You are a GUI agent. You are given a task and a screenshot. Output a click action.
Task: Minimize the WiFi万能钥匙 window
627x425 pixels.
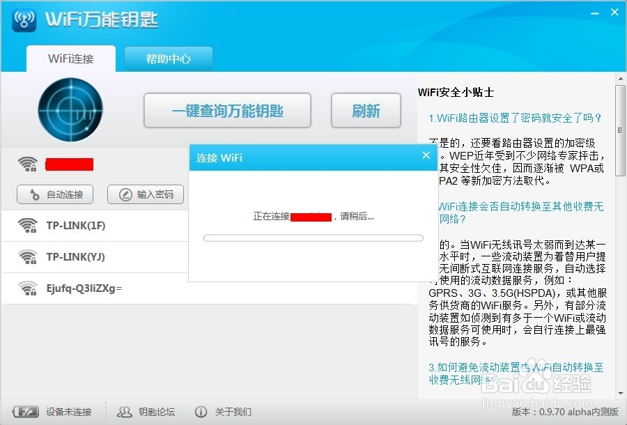[595, 13]
